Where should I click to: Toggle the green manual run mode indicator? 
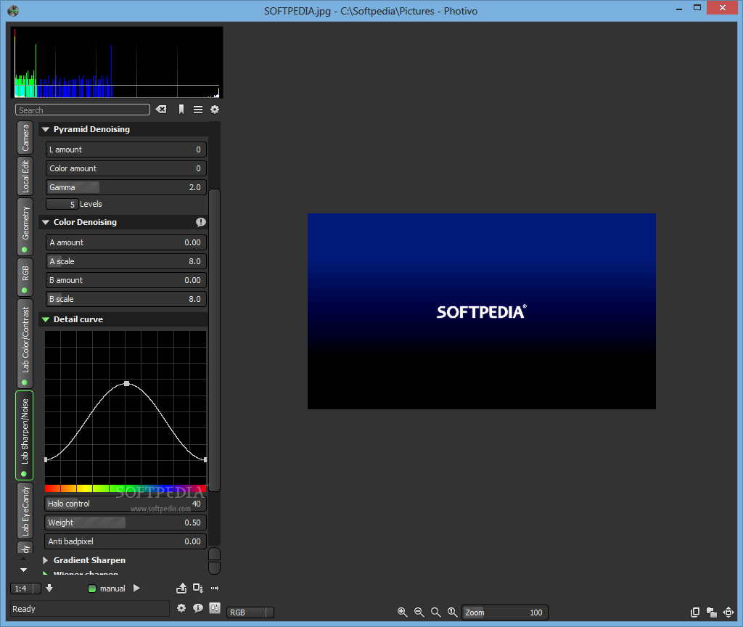(x=92, y=589)
